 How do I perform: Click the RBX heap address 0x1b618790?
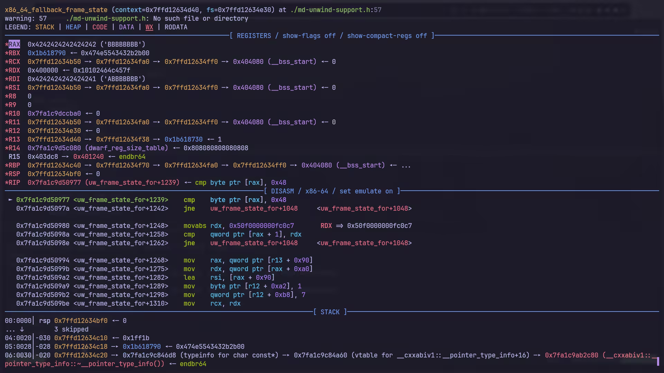[x=46, y=53]
